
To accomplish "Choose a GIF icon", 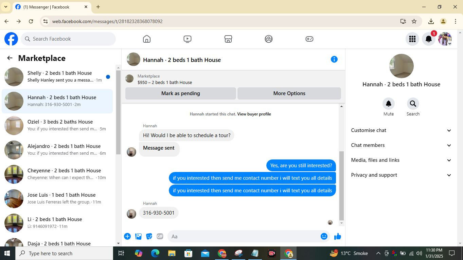I will point(160,236).
